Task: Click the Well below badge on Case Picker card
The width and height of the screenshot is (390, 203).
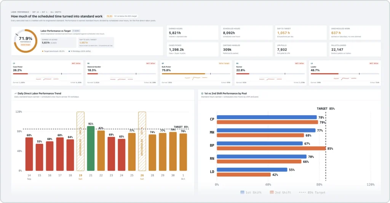Action: [76, 63]
